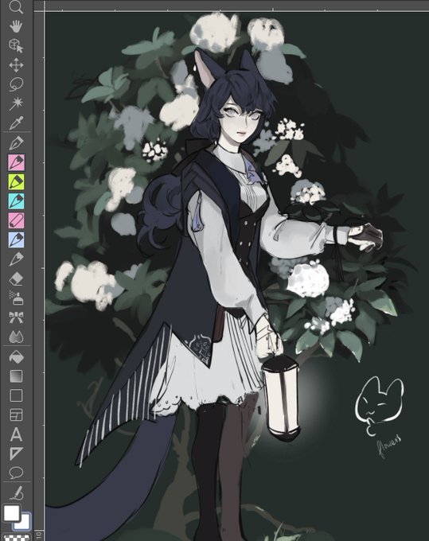Select the Zoom magnifier tool
Viewport: 429px width, 541px height.
pyautogui.click(x=16, y=7)
